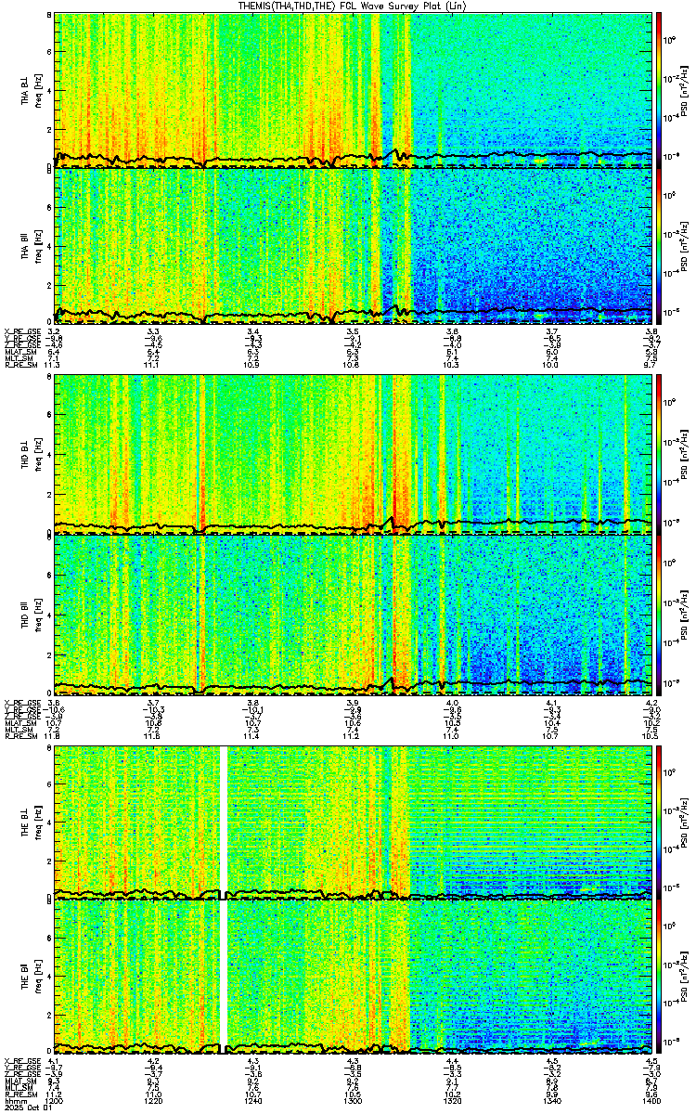The image size is (696, 1114).
Task: Select the THD B-parallel spectrogram panel
Action: pyautogui.click(x=354, y=615)
